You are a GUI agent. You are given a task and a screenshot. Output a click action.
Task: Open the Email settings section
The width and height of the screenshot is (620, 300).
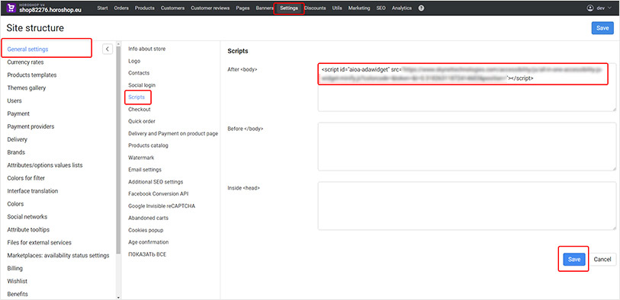point(145,170)
